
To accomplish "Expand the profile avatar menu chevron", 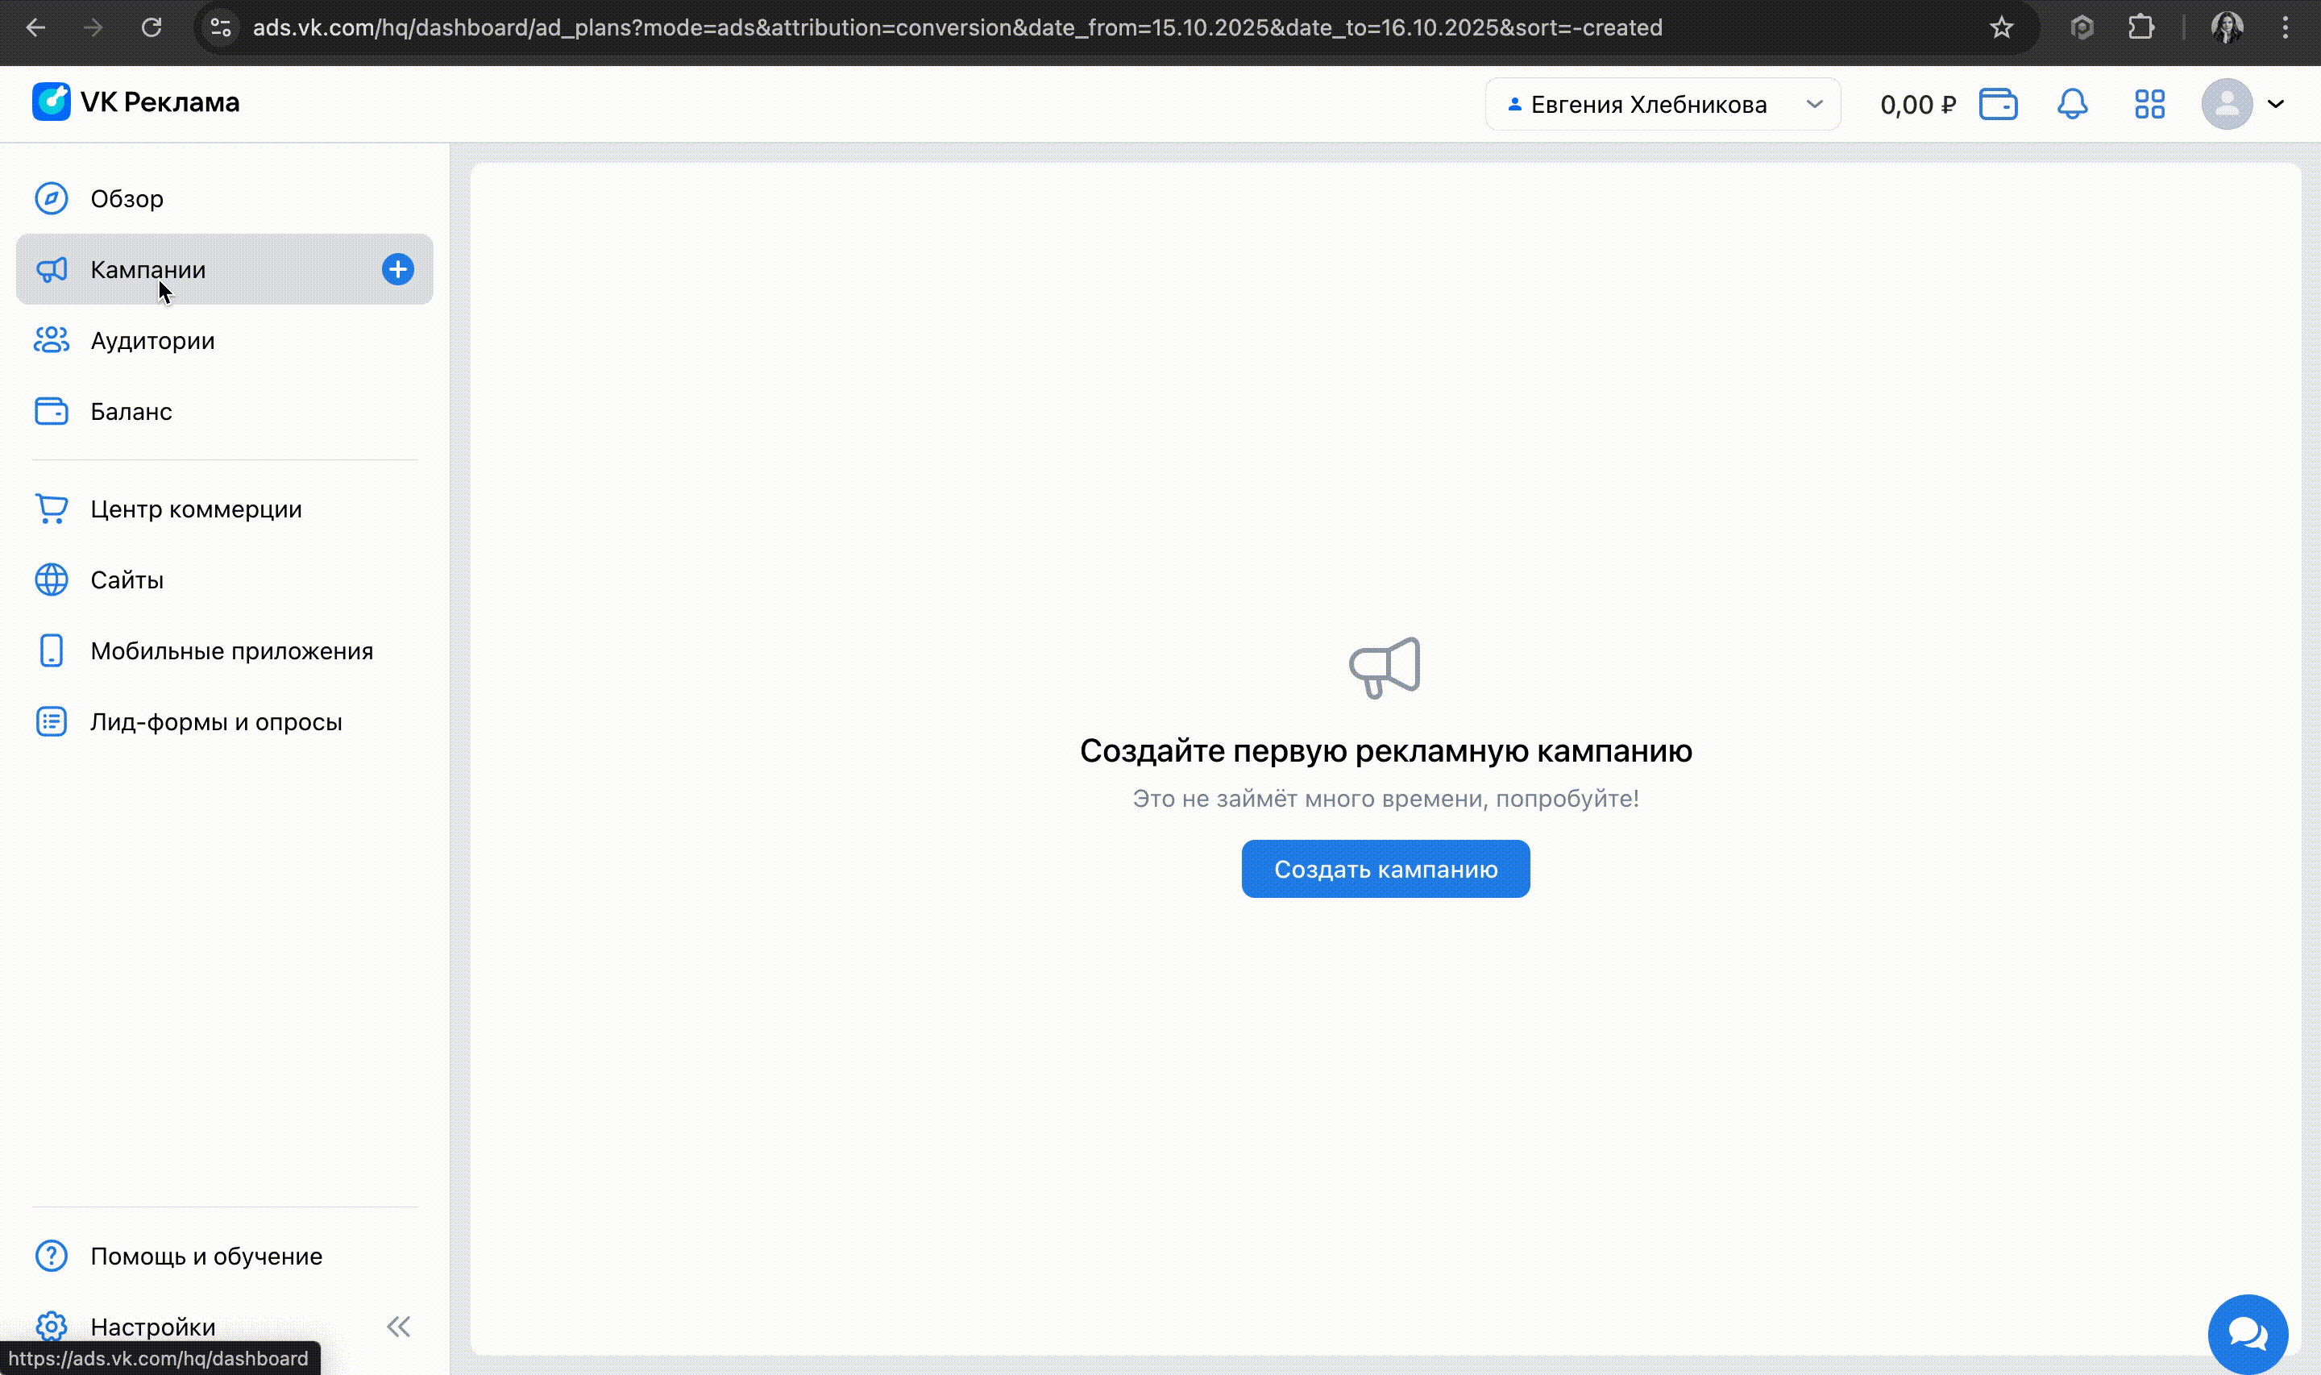I will tap(2276, 105).
